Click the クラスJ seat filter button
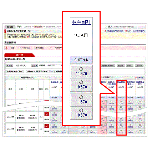Screen dimensions: 152x142 click(x=130, y=66)
